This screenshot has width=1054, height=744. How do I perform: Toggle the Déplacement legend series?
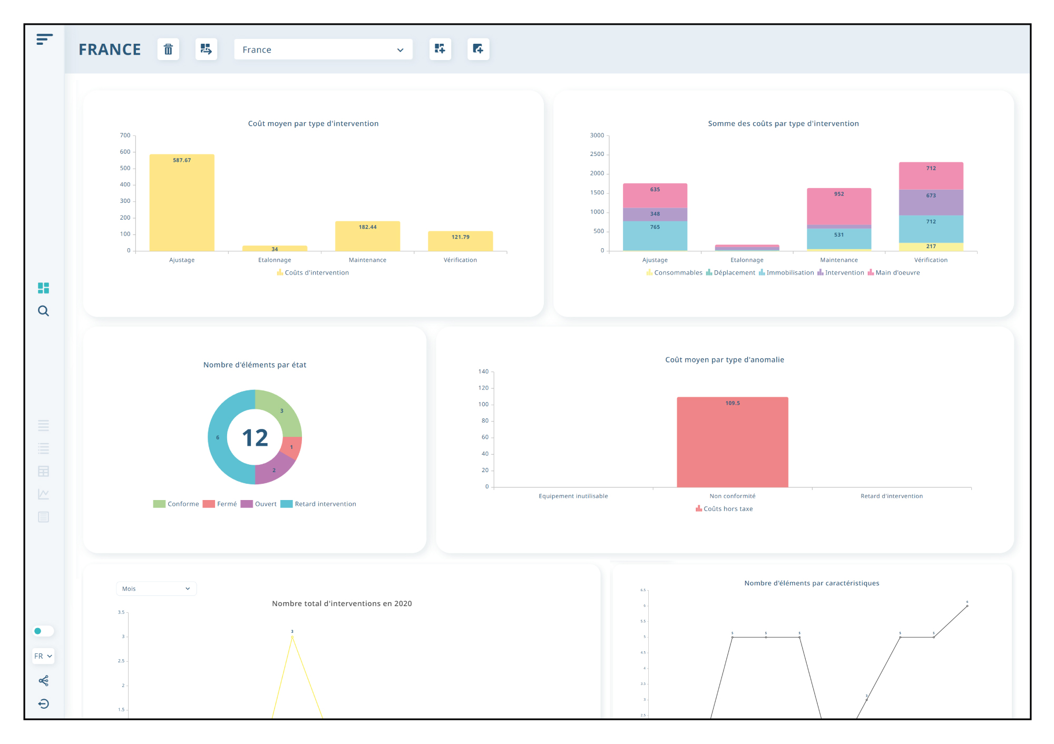pyautogui.click(x=730, y=272)
